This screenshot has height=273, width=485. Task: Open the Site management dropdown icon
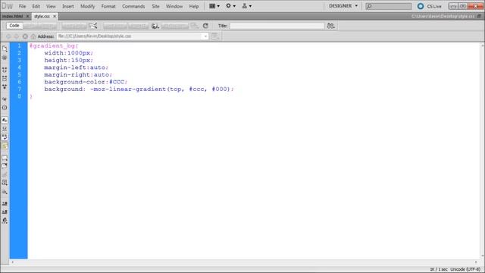pos(247,6)
